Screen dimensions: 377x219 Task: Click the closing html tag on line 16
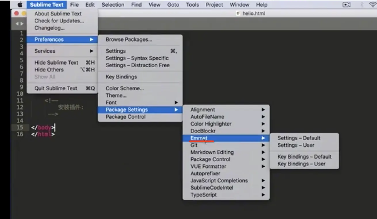[x=43, y=134]
